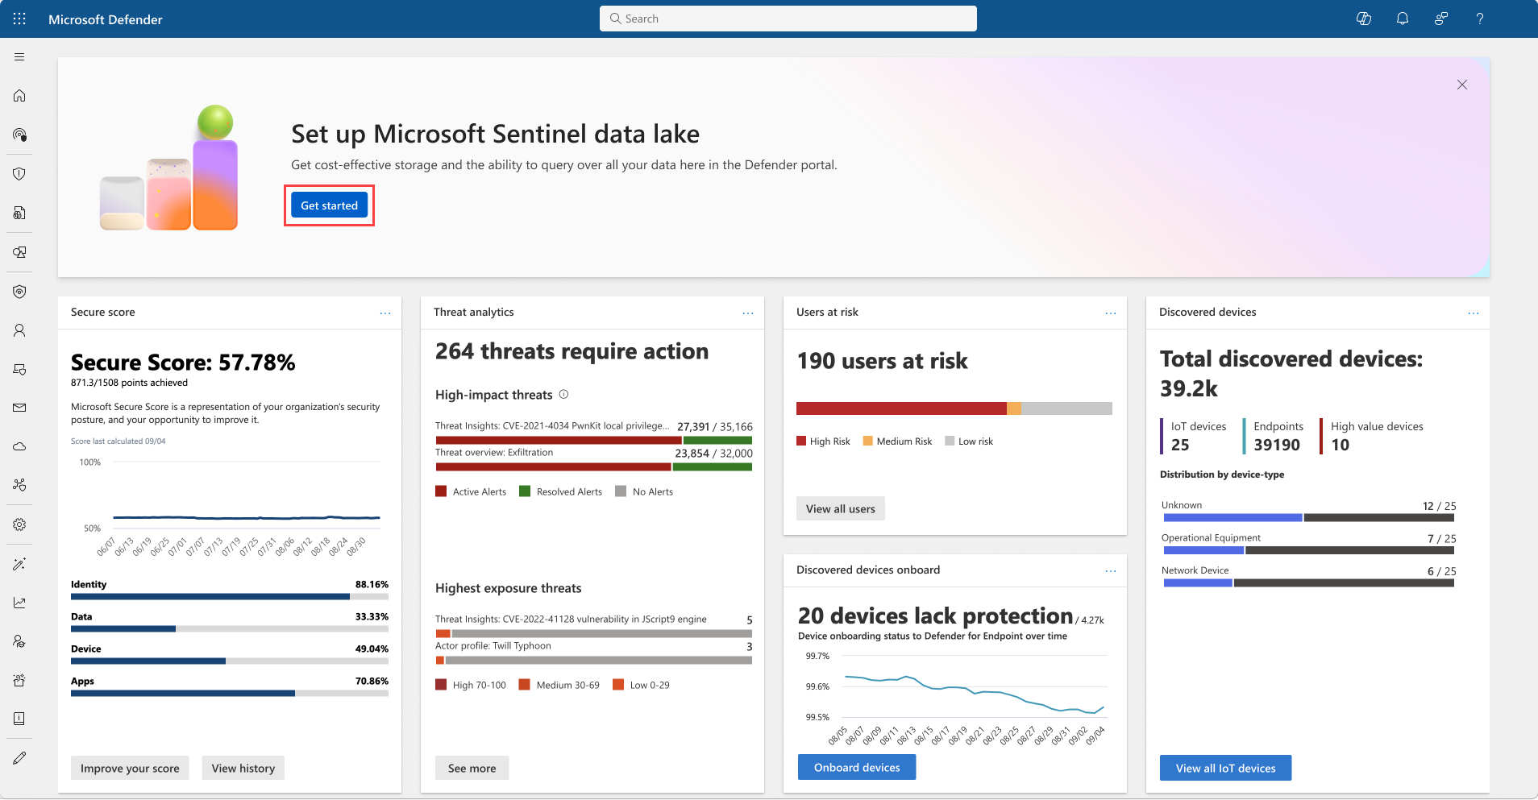The width and height of the screenshot is (1538, 800).
Task: Click the High Risk legend swatch
Action: (801, 441)
